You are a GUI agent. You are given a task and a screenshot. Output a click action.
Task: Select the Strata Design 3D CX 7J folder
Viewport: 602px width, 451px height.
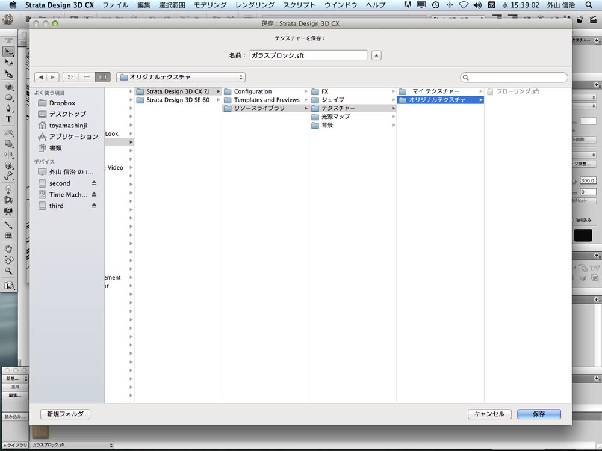(178, 91)
